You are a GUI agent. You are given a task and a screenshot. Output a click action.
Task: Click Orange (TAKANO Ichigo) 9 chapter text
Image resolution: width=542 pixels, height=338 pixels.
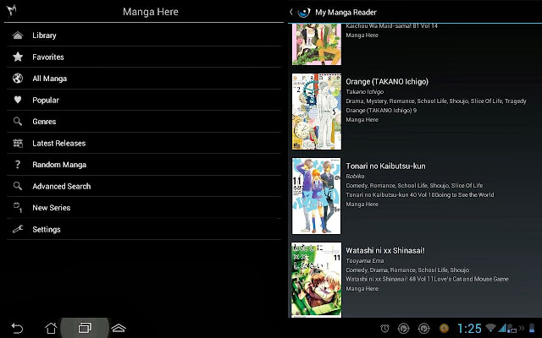[x=381, y=111]
